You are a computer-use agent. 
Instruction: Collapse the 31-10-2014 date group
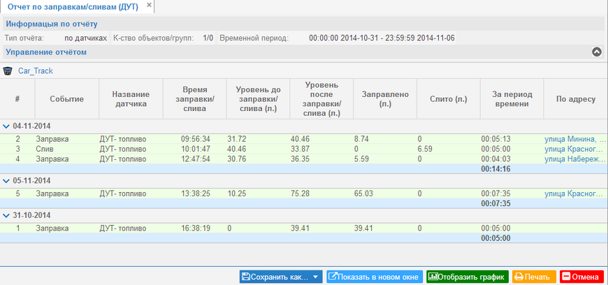6,215
